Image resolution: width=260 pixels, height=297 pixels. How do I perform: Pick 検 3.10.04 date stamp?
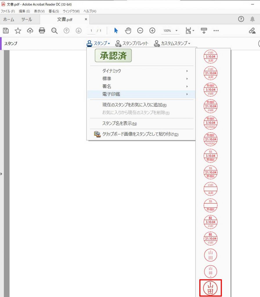click(210, 222)
